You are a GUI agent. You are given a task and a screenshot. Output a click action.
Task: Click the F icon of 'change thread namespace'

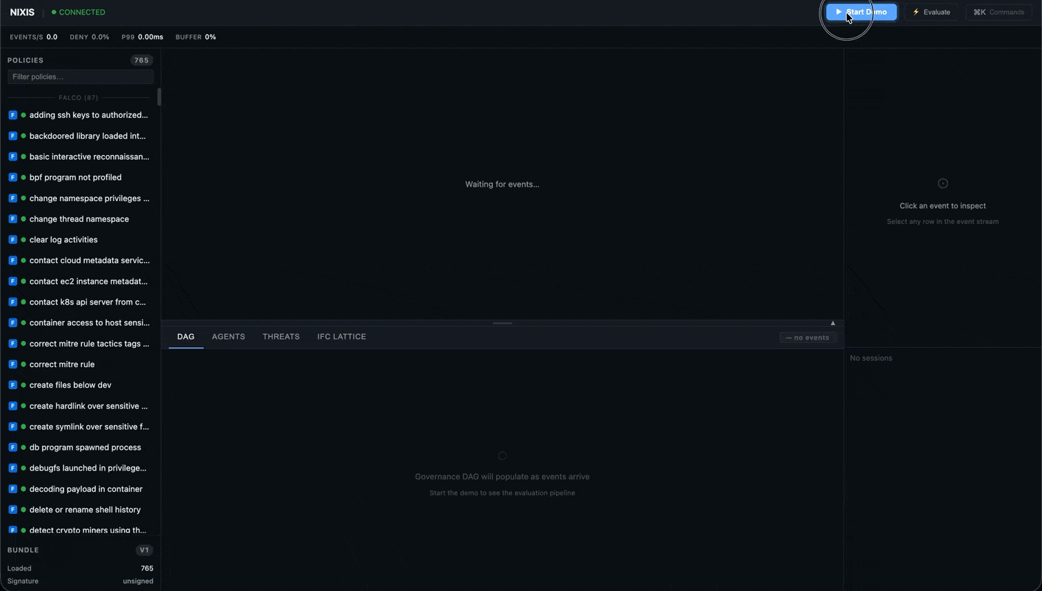[12, 219]
